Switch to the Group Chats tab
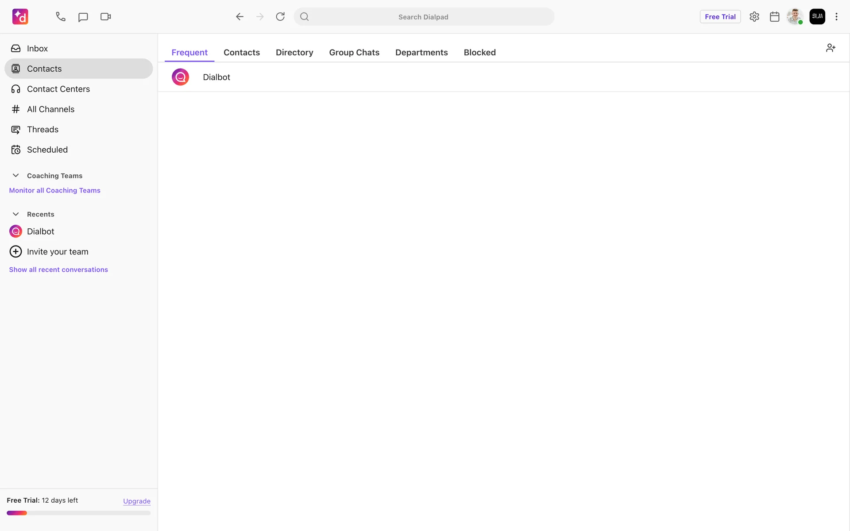This screenshot has height=531, width=850. click(x=354, y=52)
